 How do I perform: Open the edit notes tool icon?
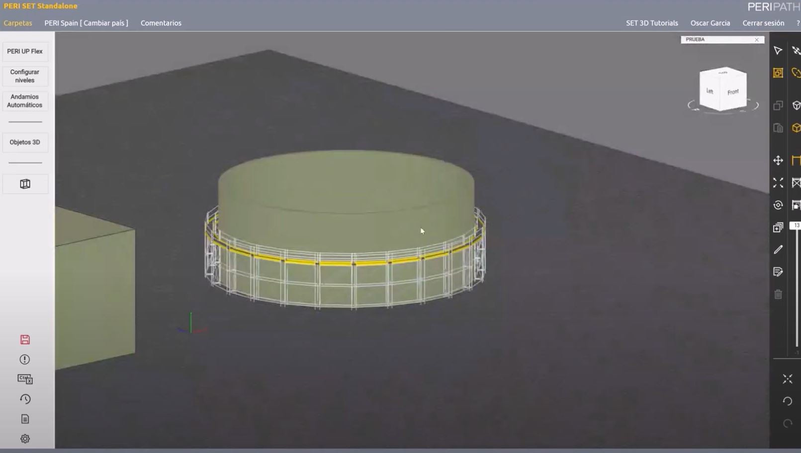pyautogui.click(x=778, y=272)
